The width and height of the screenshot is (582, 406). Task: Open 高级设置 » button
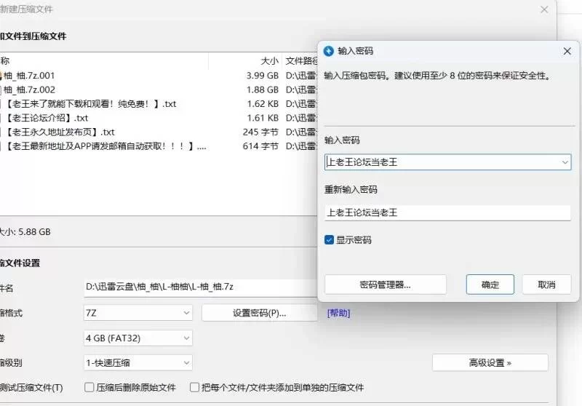490,362
